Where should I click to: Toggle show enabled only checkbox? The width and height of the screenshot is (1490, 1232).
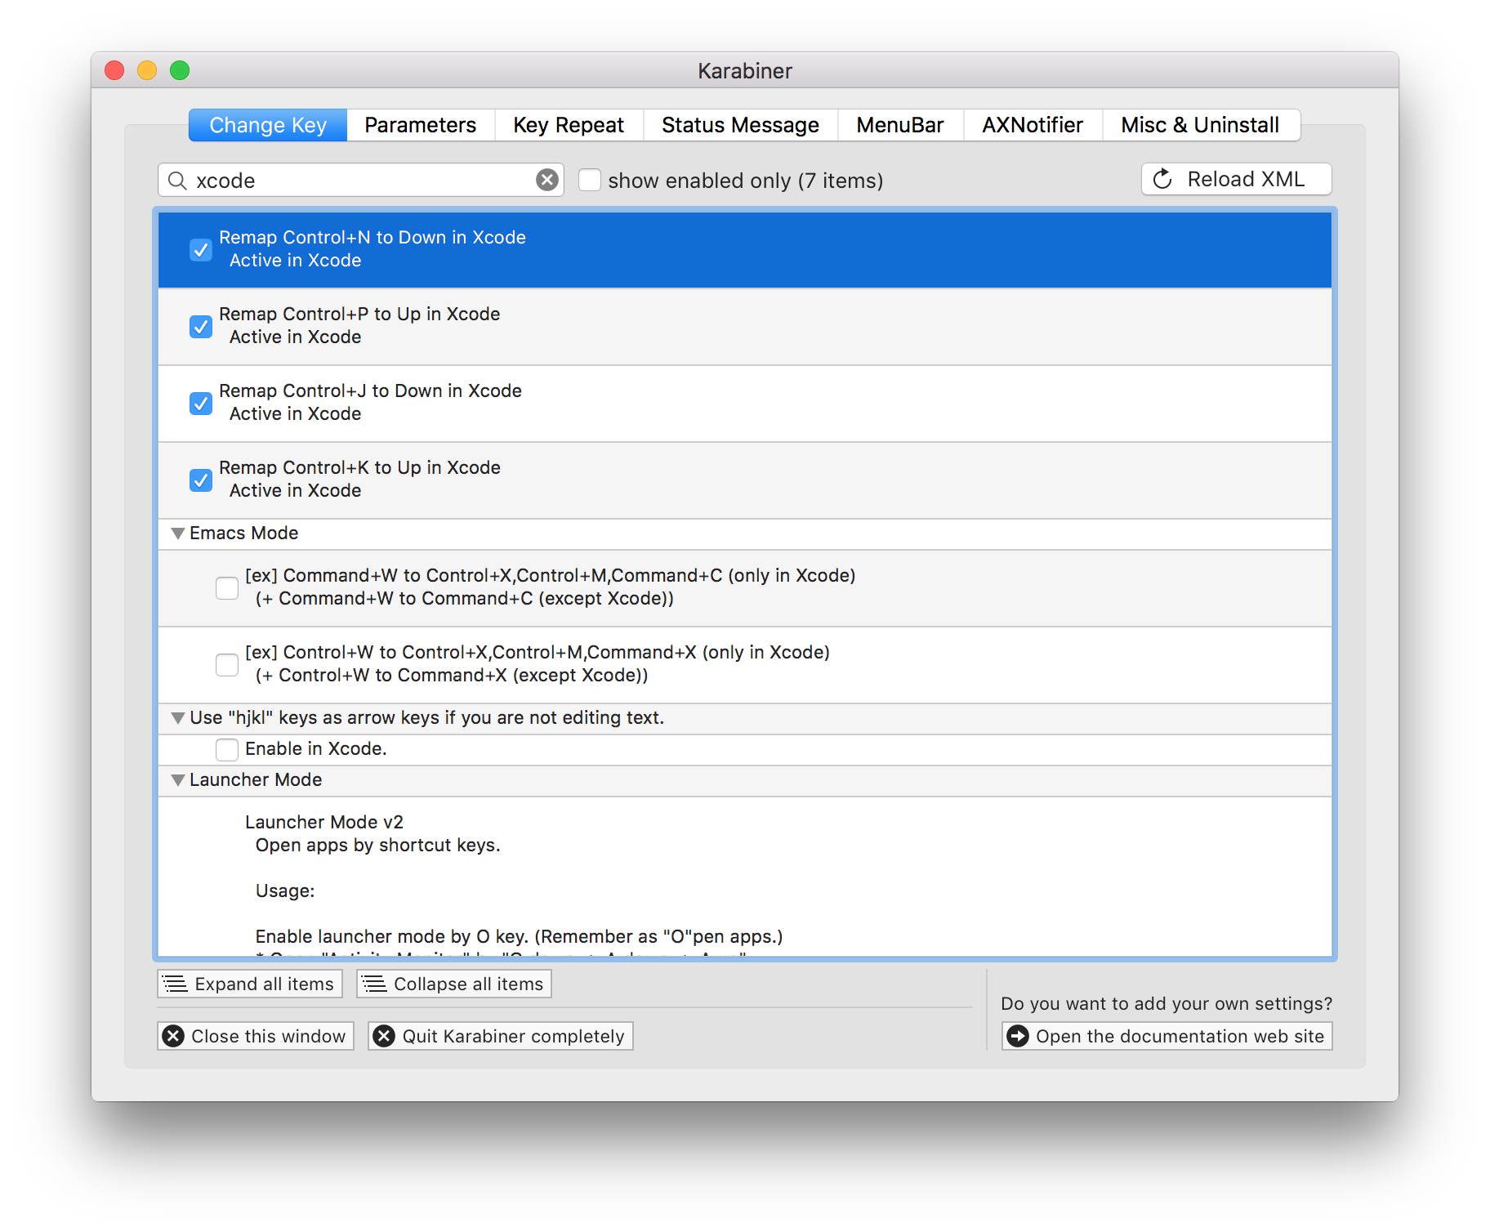pos(590,180)
